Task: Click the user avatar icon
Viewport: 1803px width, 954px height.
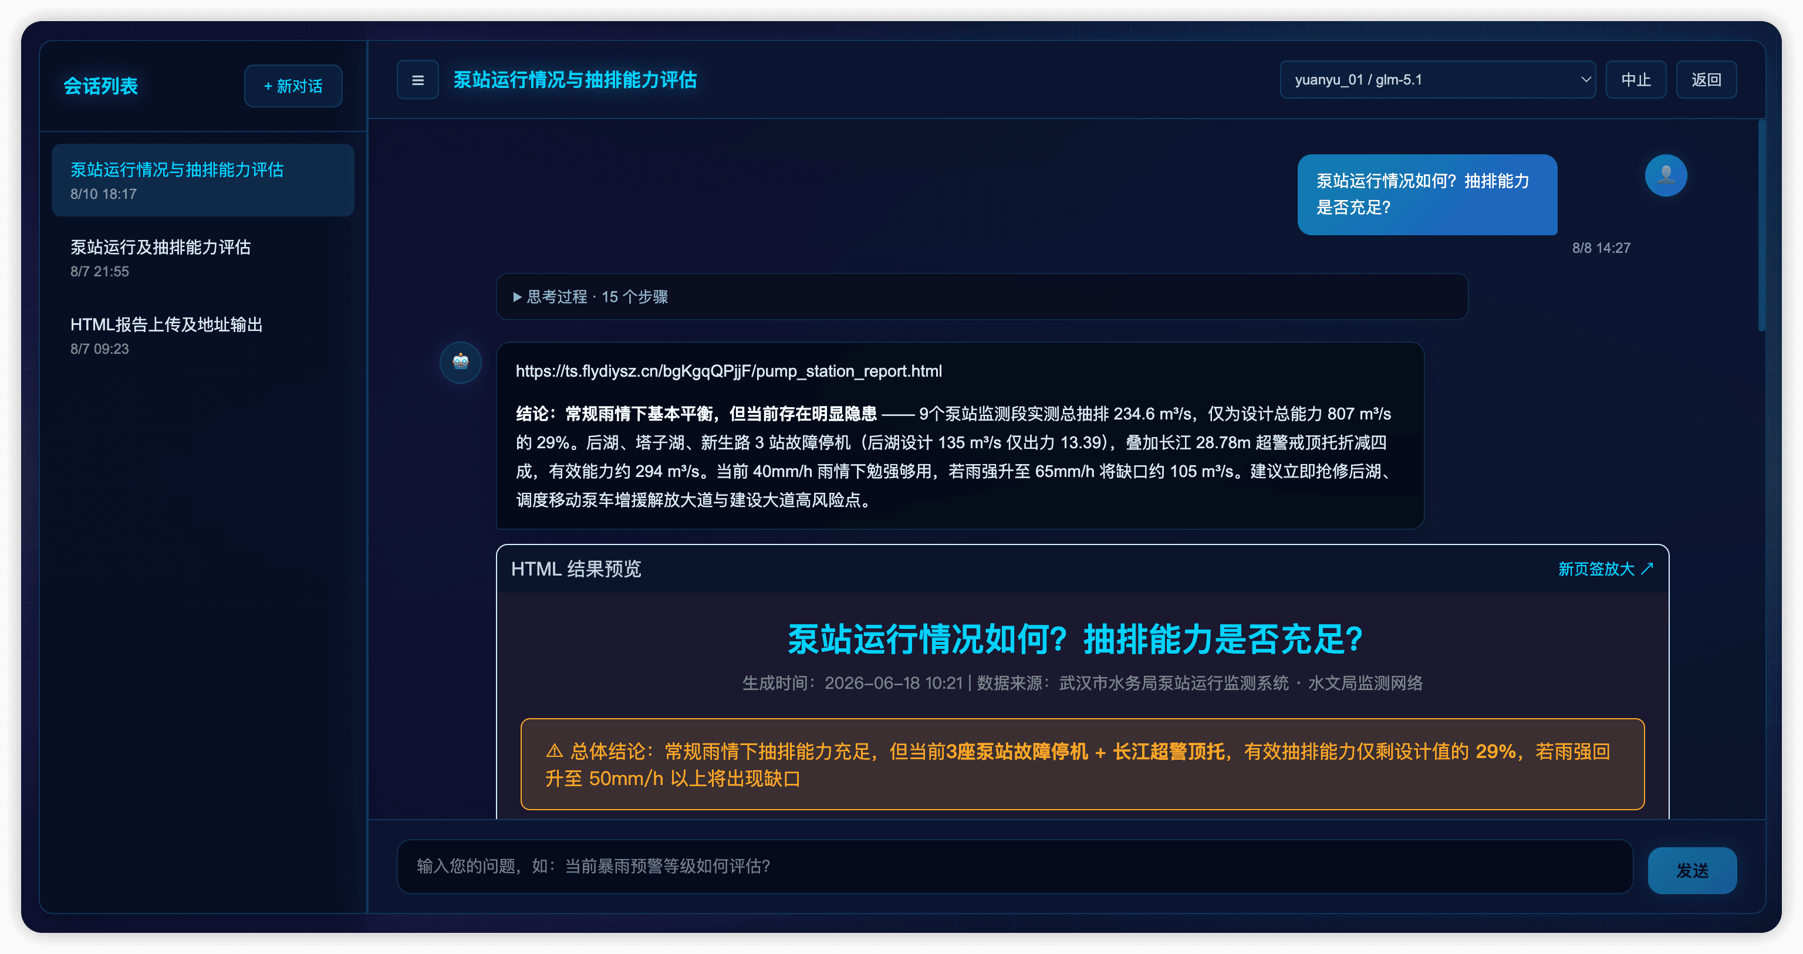Action: (x=1665, y=175)
